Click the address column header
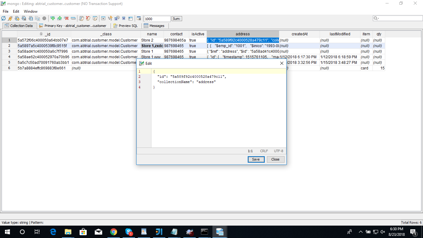 click(243, 34)
